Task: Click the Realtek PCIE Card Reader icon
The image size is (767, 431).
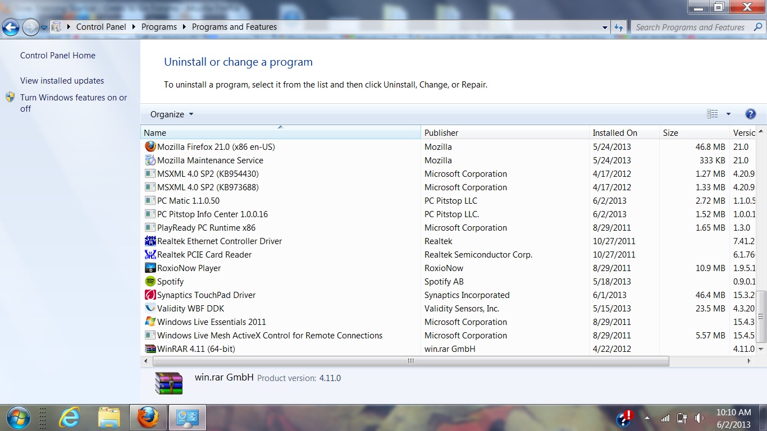Action: click(150, 254)
